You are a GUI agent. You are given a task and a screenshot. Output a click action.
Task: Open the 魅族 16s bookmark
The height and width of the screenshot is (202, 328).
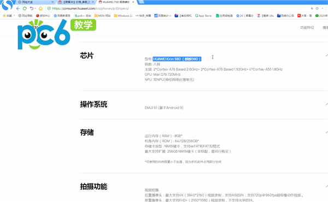click(x=265, y=16)
